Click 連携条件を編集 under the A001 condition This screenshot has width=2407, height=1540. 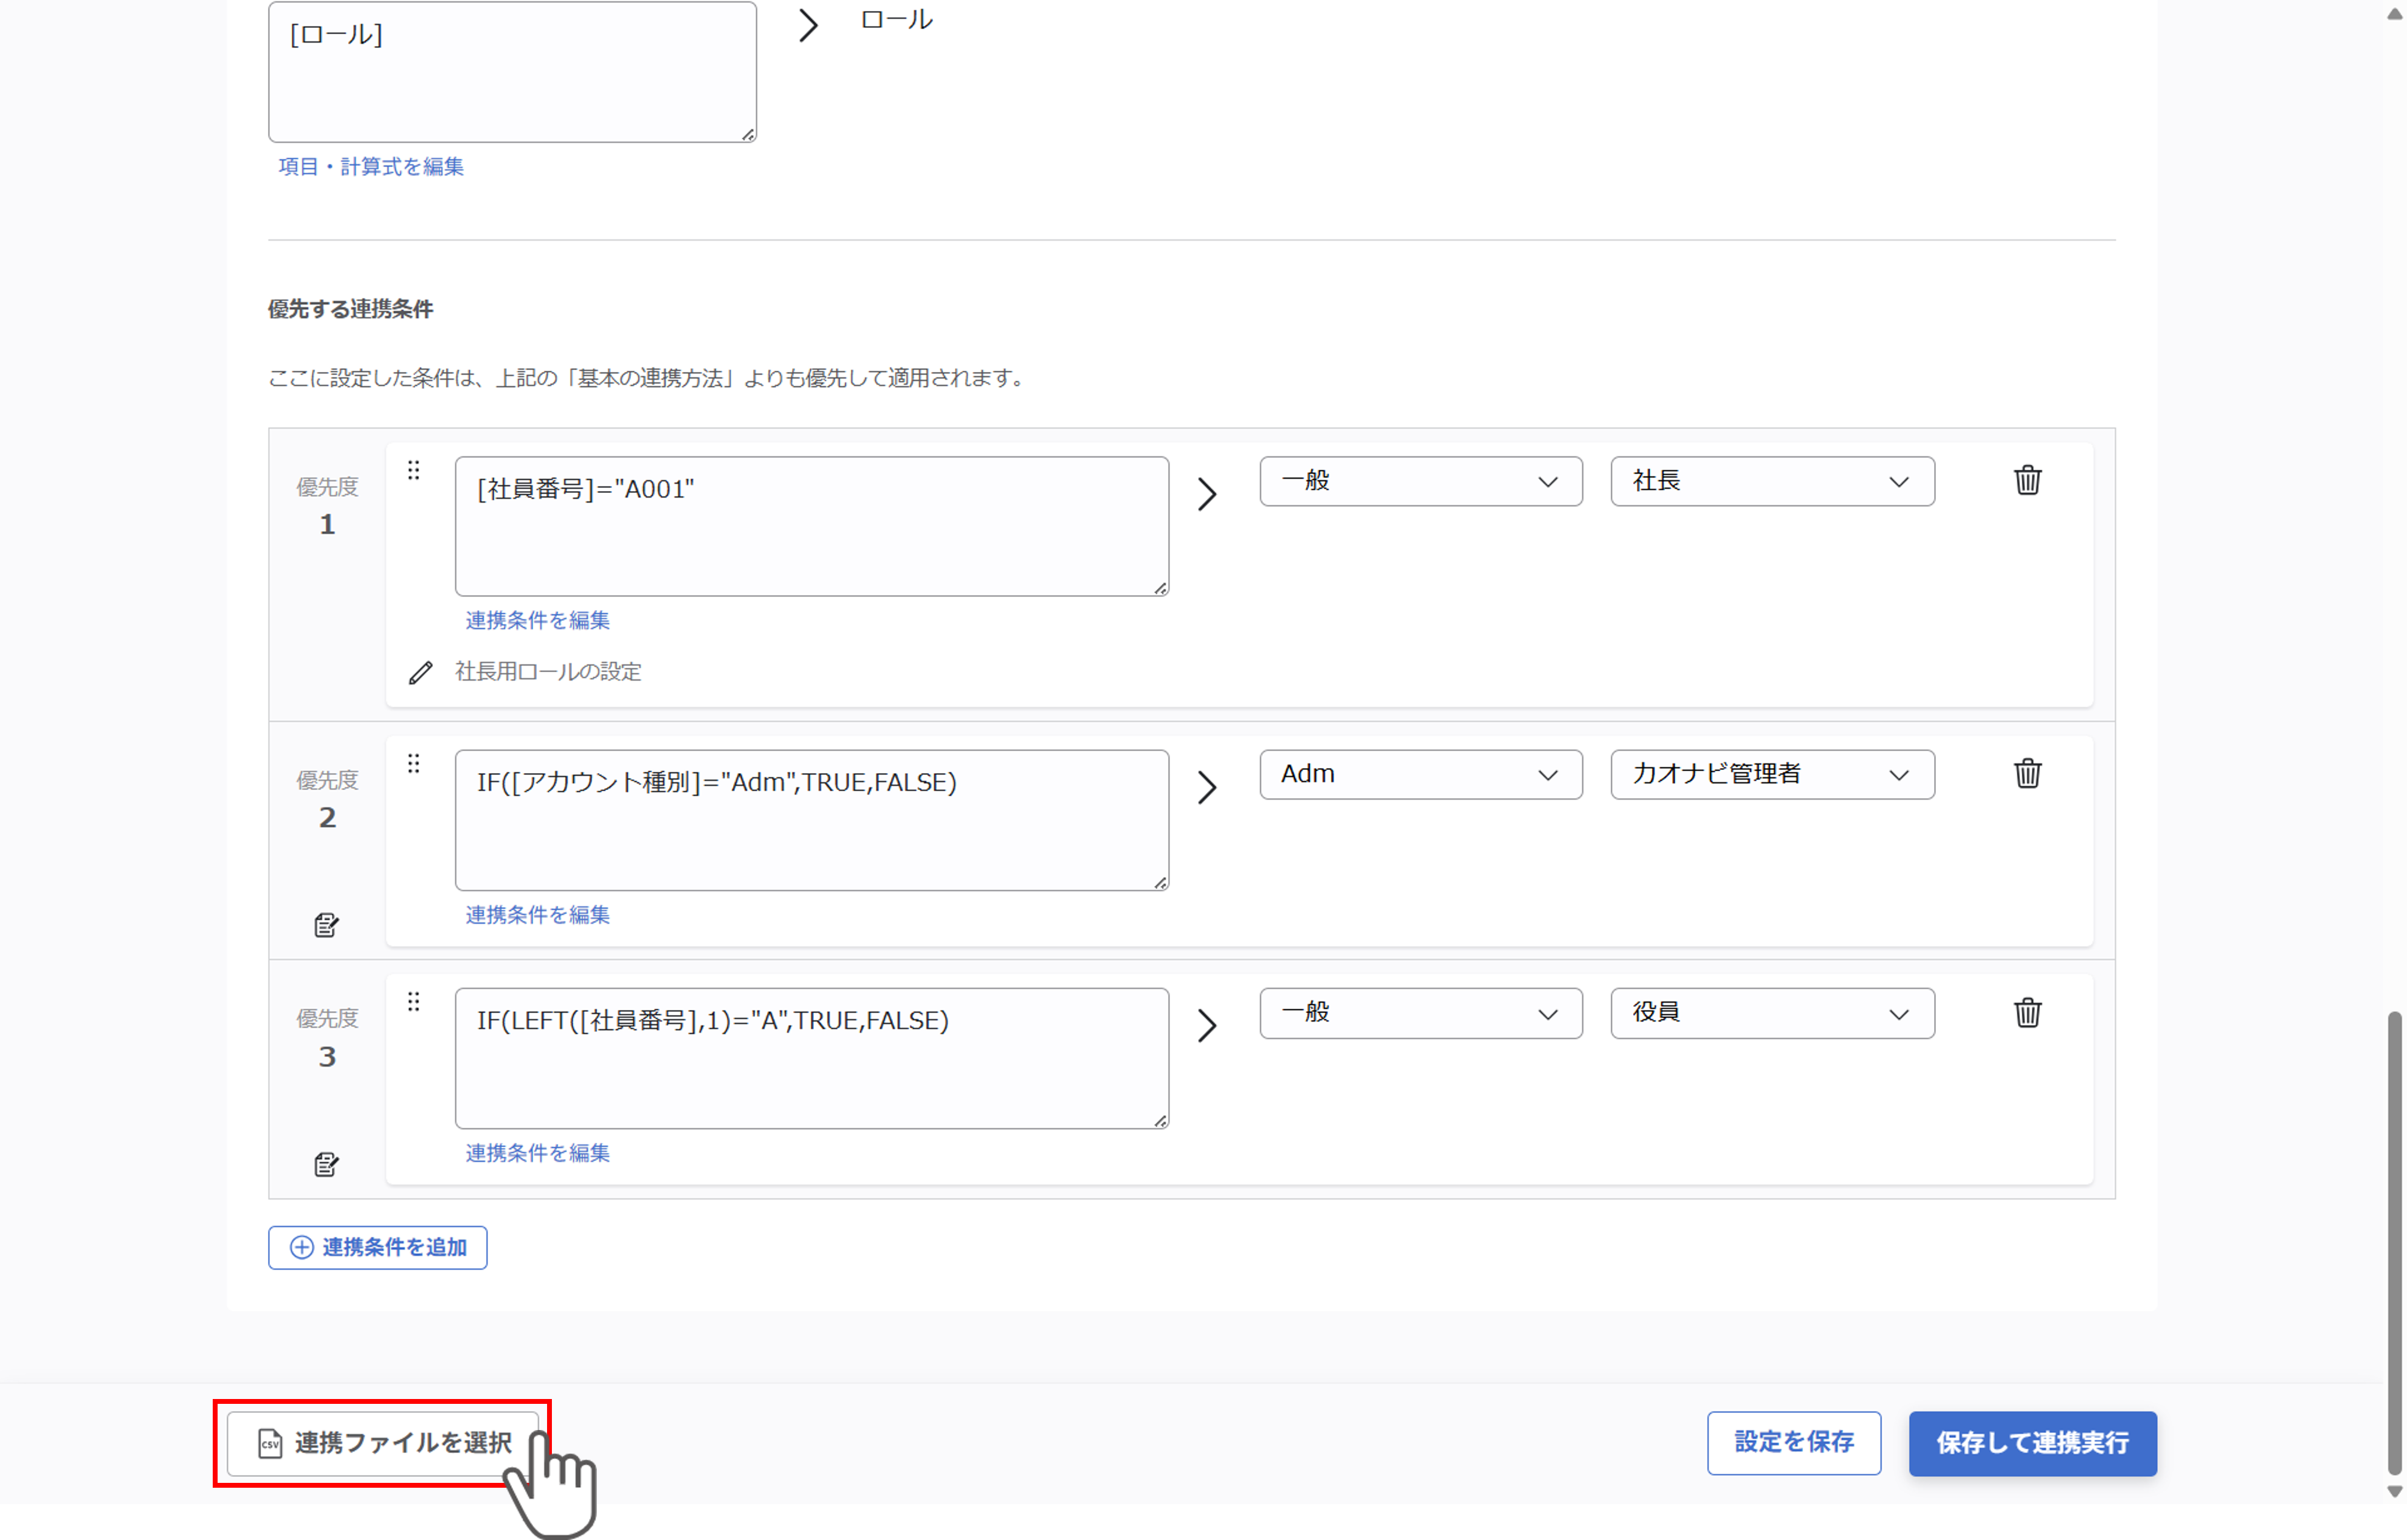point(537,620)
